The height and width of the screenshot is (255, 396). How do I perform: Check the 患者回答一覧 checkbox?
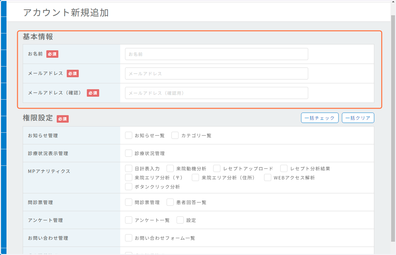[x=170, y=202]
